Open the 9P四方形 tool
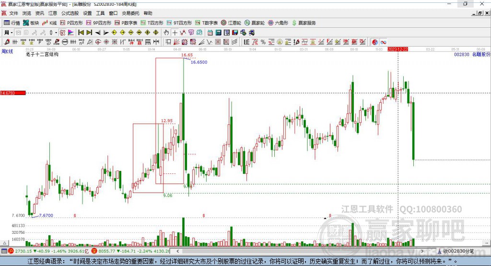491x266 pixels. click(99, 23)
